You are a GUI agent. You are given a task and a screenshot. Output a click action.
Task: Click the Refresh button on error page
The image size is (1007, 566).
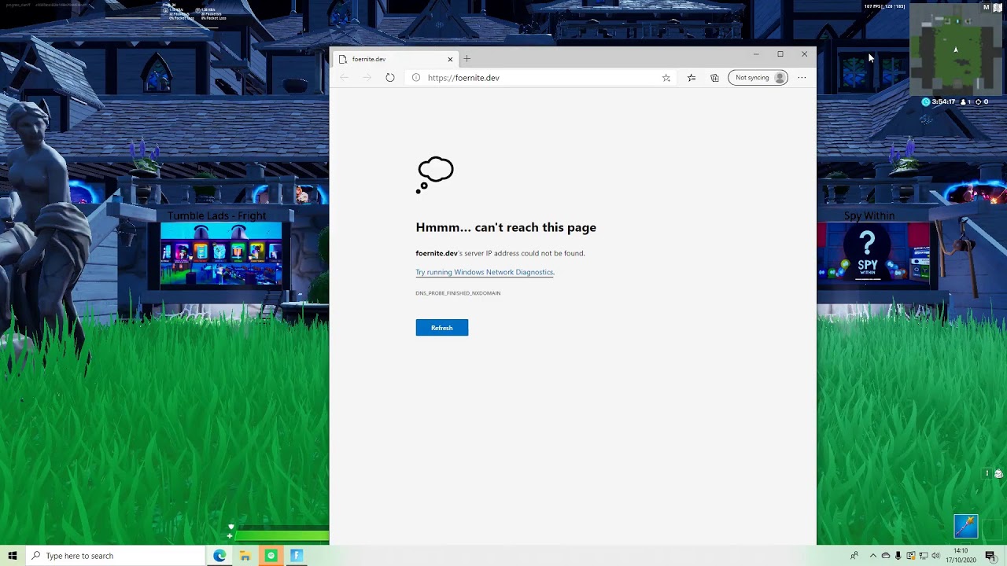click(441, 328)
